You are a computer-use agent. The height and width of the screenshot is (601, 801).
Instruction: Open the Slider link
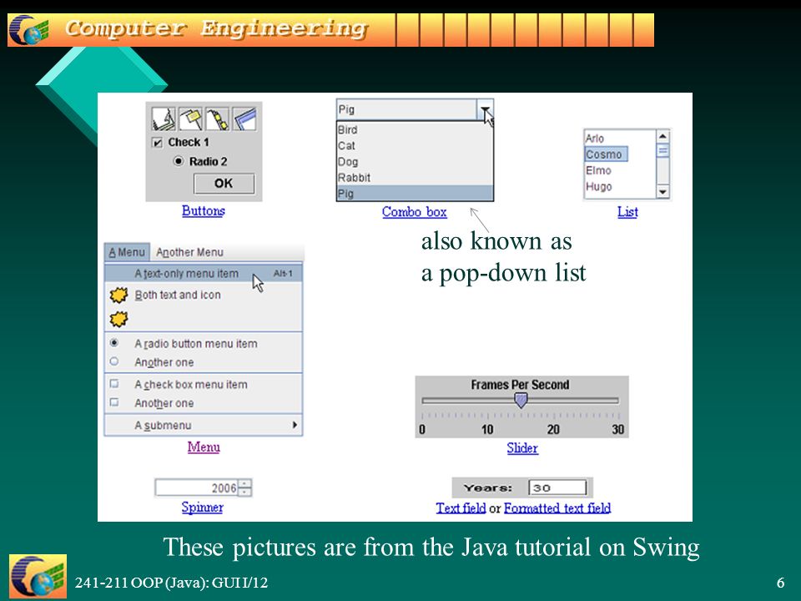point(522,447)
